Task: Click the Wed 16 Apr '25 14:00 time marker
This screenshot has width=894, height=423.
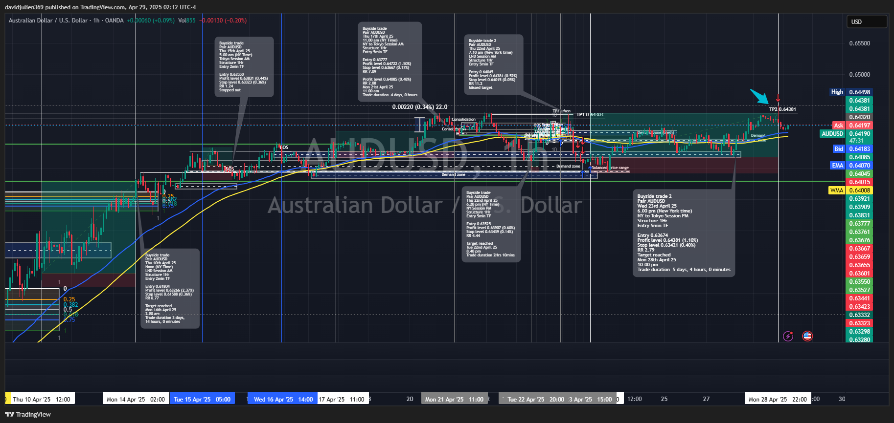Action: 283,399
